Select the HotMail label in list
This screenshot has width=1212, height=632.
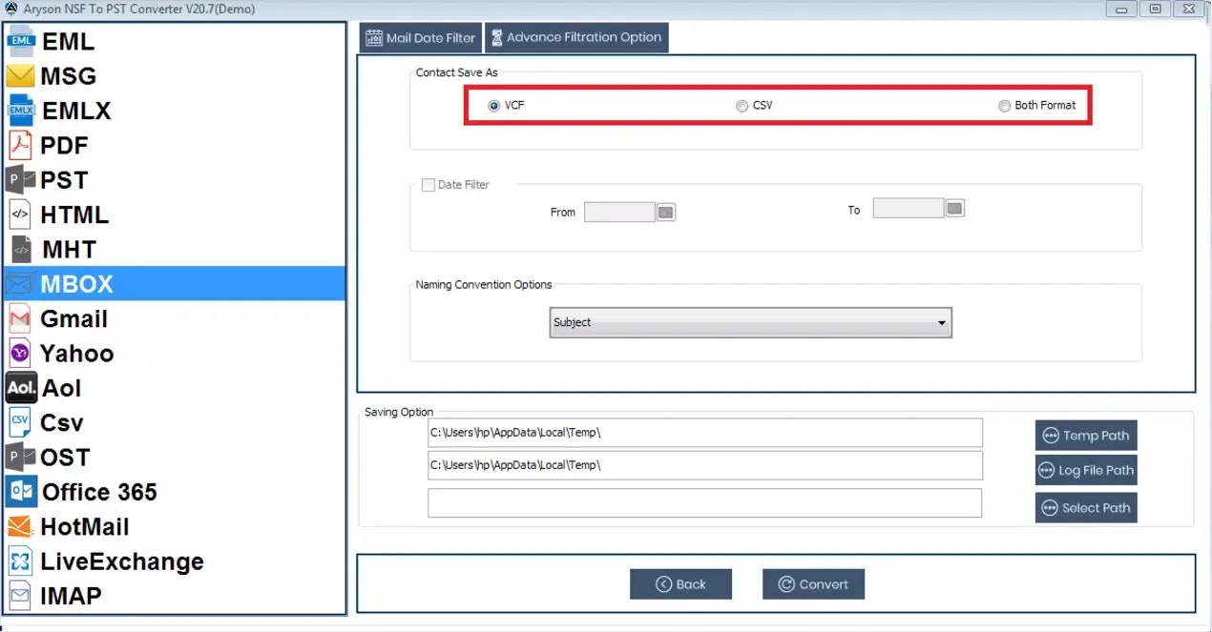coord(85,527)
